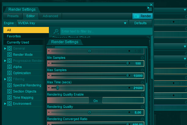Open gear options for Max Time
Viewport: 187px width, 125px height.
click(142, 82)
